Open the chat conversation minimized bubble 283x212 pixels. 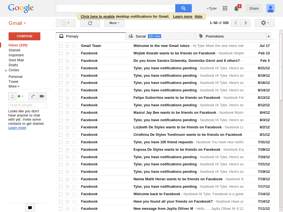pyautogui.click(x=30, y=207)
